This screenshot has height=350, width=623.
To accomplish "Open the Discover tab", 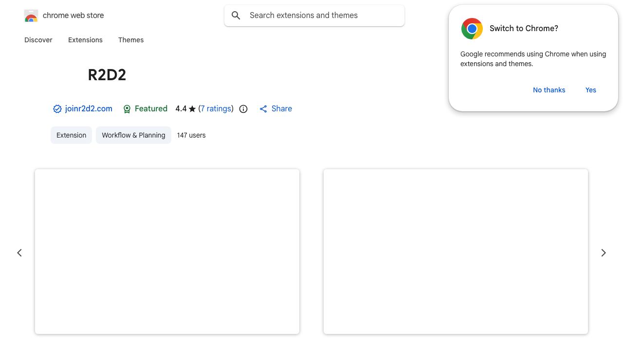I will coord(38,40).
